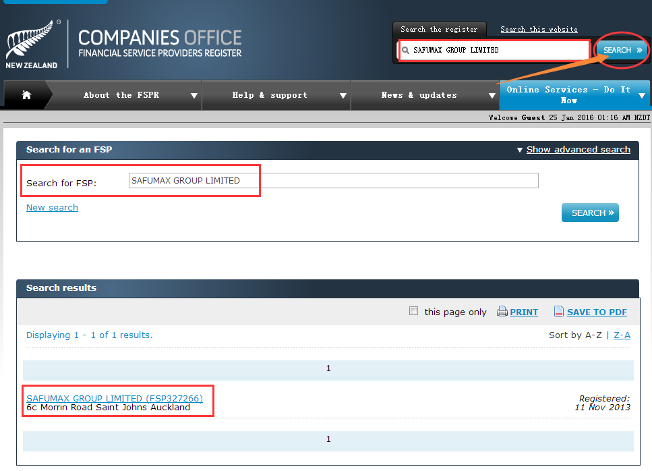Image resolution: width=652 pixels, height=471 pixels.
Task: Click the header SEARCH button
Action: [622, 50]
